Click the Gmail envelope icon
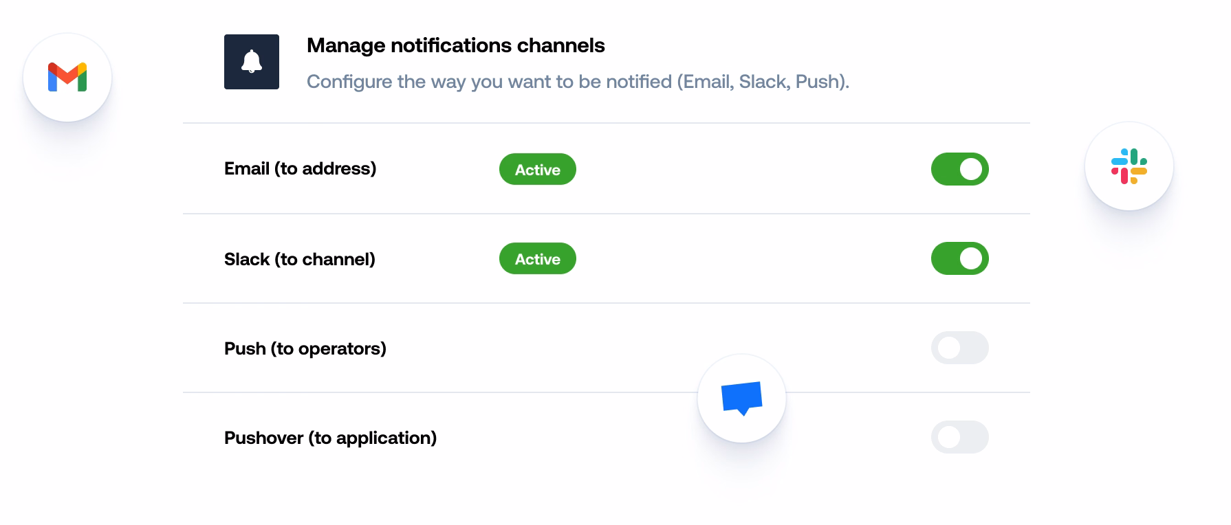Screen dimensions: 1231x525 coord(67,78)
